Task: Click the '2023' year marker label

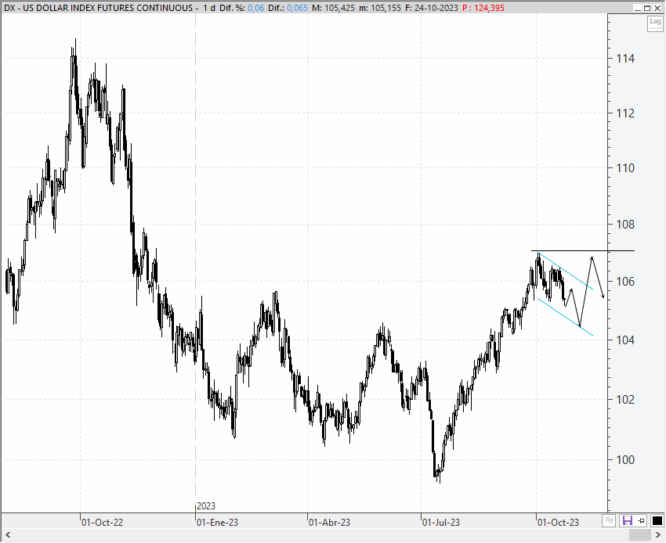Action: (206, 506)
